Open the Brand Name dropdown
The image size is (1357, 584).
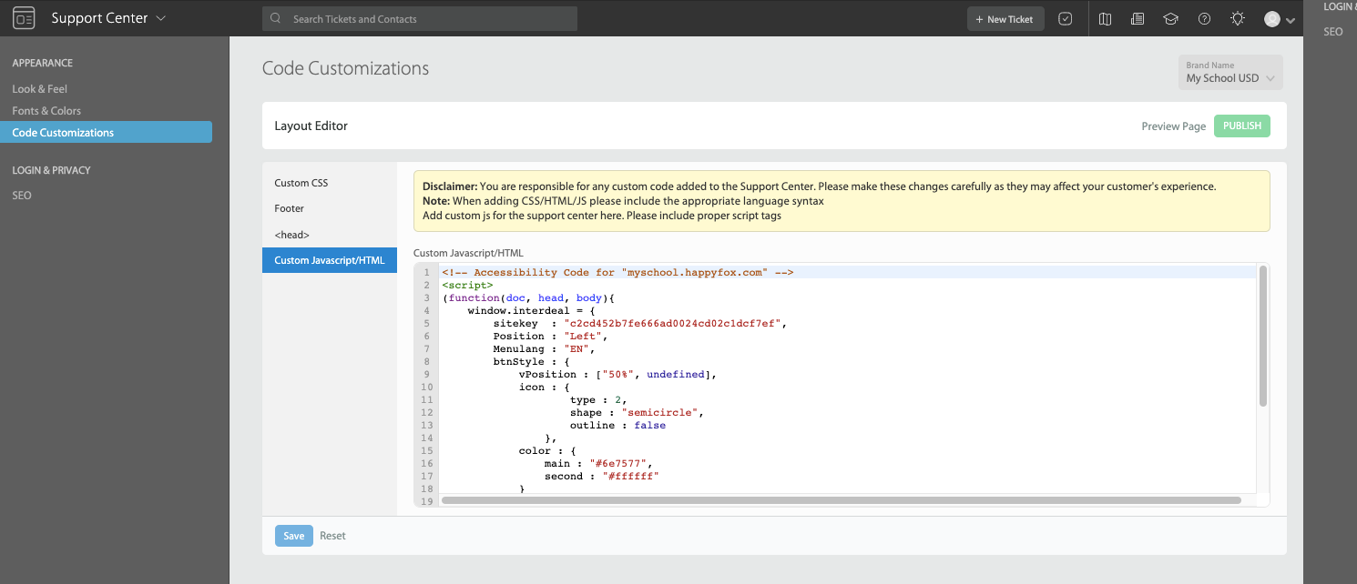(x=1229, y=73)
